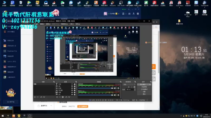Toggle visibility of the fourth source row
The height and width of the screenshot is (118, 211).
coord(72,90)
